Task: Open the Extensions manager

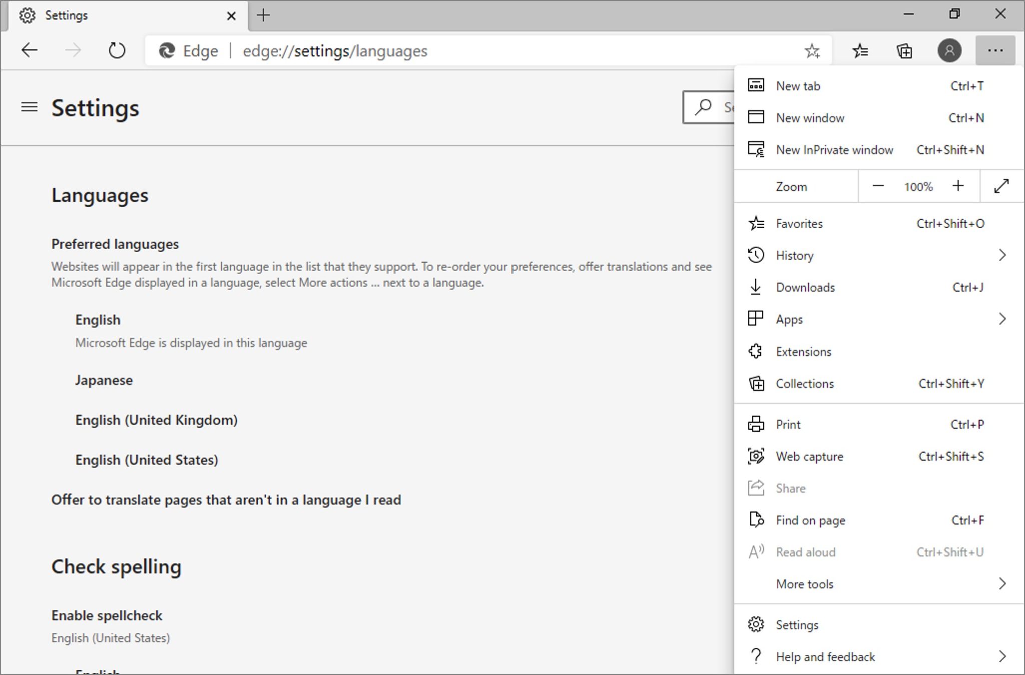Action: 803,351
